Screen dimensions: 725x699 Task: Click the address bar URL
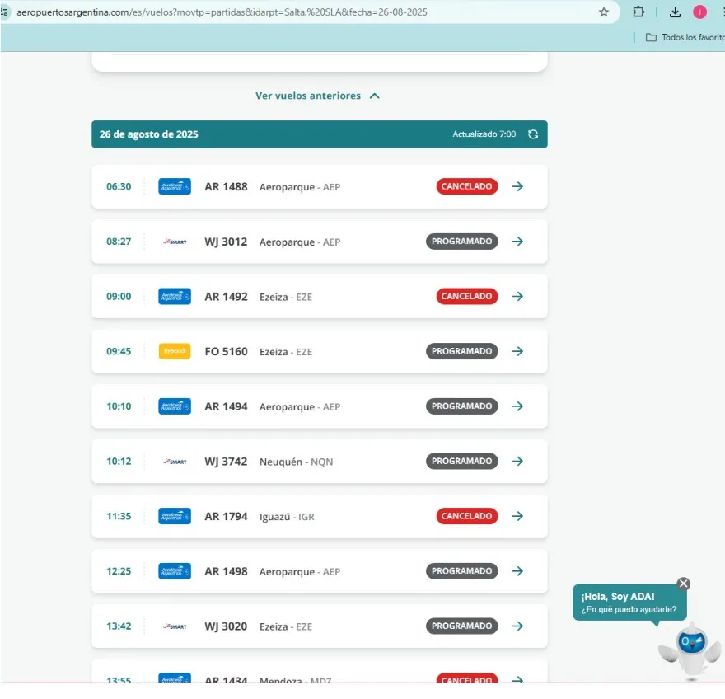tap(222, 12)
